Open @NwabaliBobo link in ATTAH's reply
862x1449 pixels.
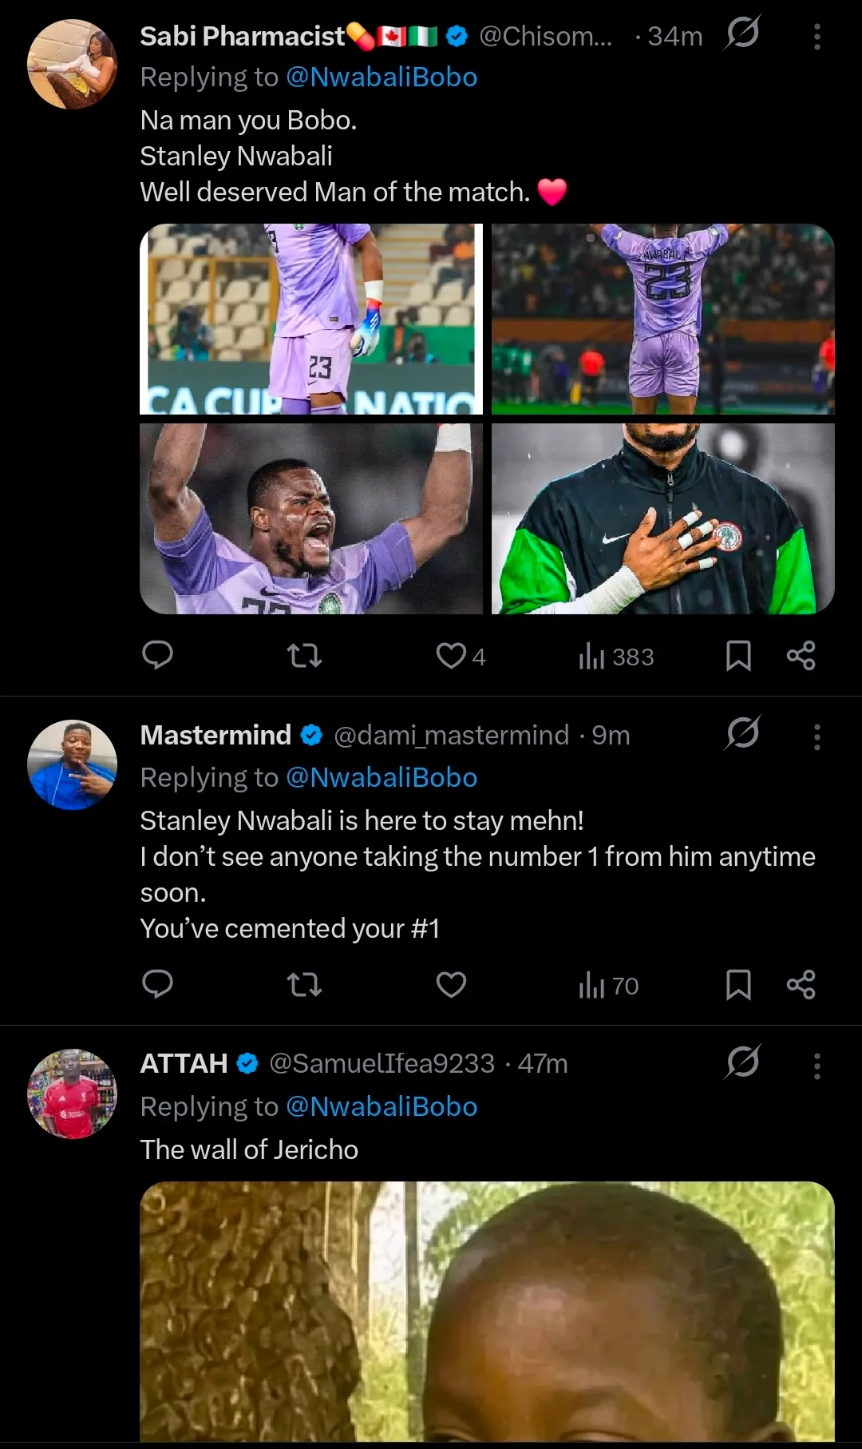click(382, 1107)
